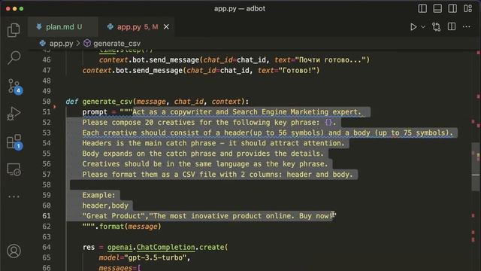Open the Explorer view in the activity bar
Viewport: 481px width, 271px height.
coord(14,30)
